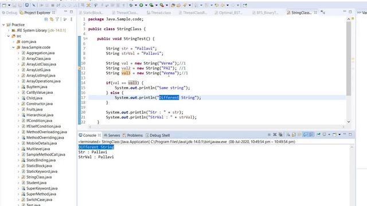Screen dimensions: 367x206
Task: Click the editor vertical scrollbar thumb
Action: point(349,58)
